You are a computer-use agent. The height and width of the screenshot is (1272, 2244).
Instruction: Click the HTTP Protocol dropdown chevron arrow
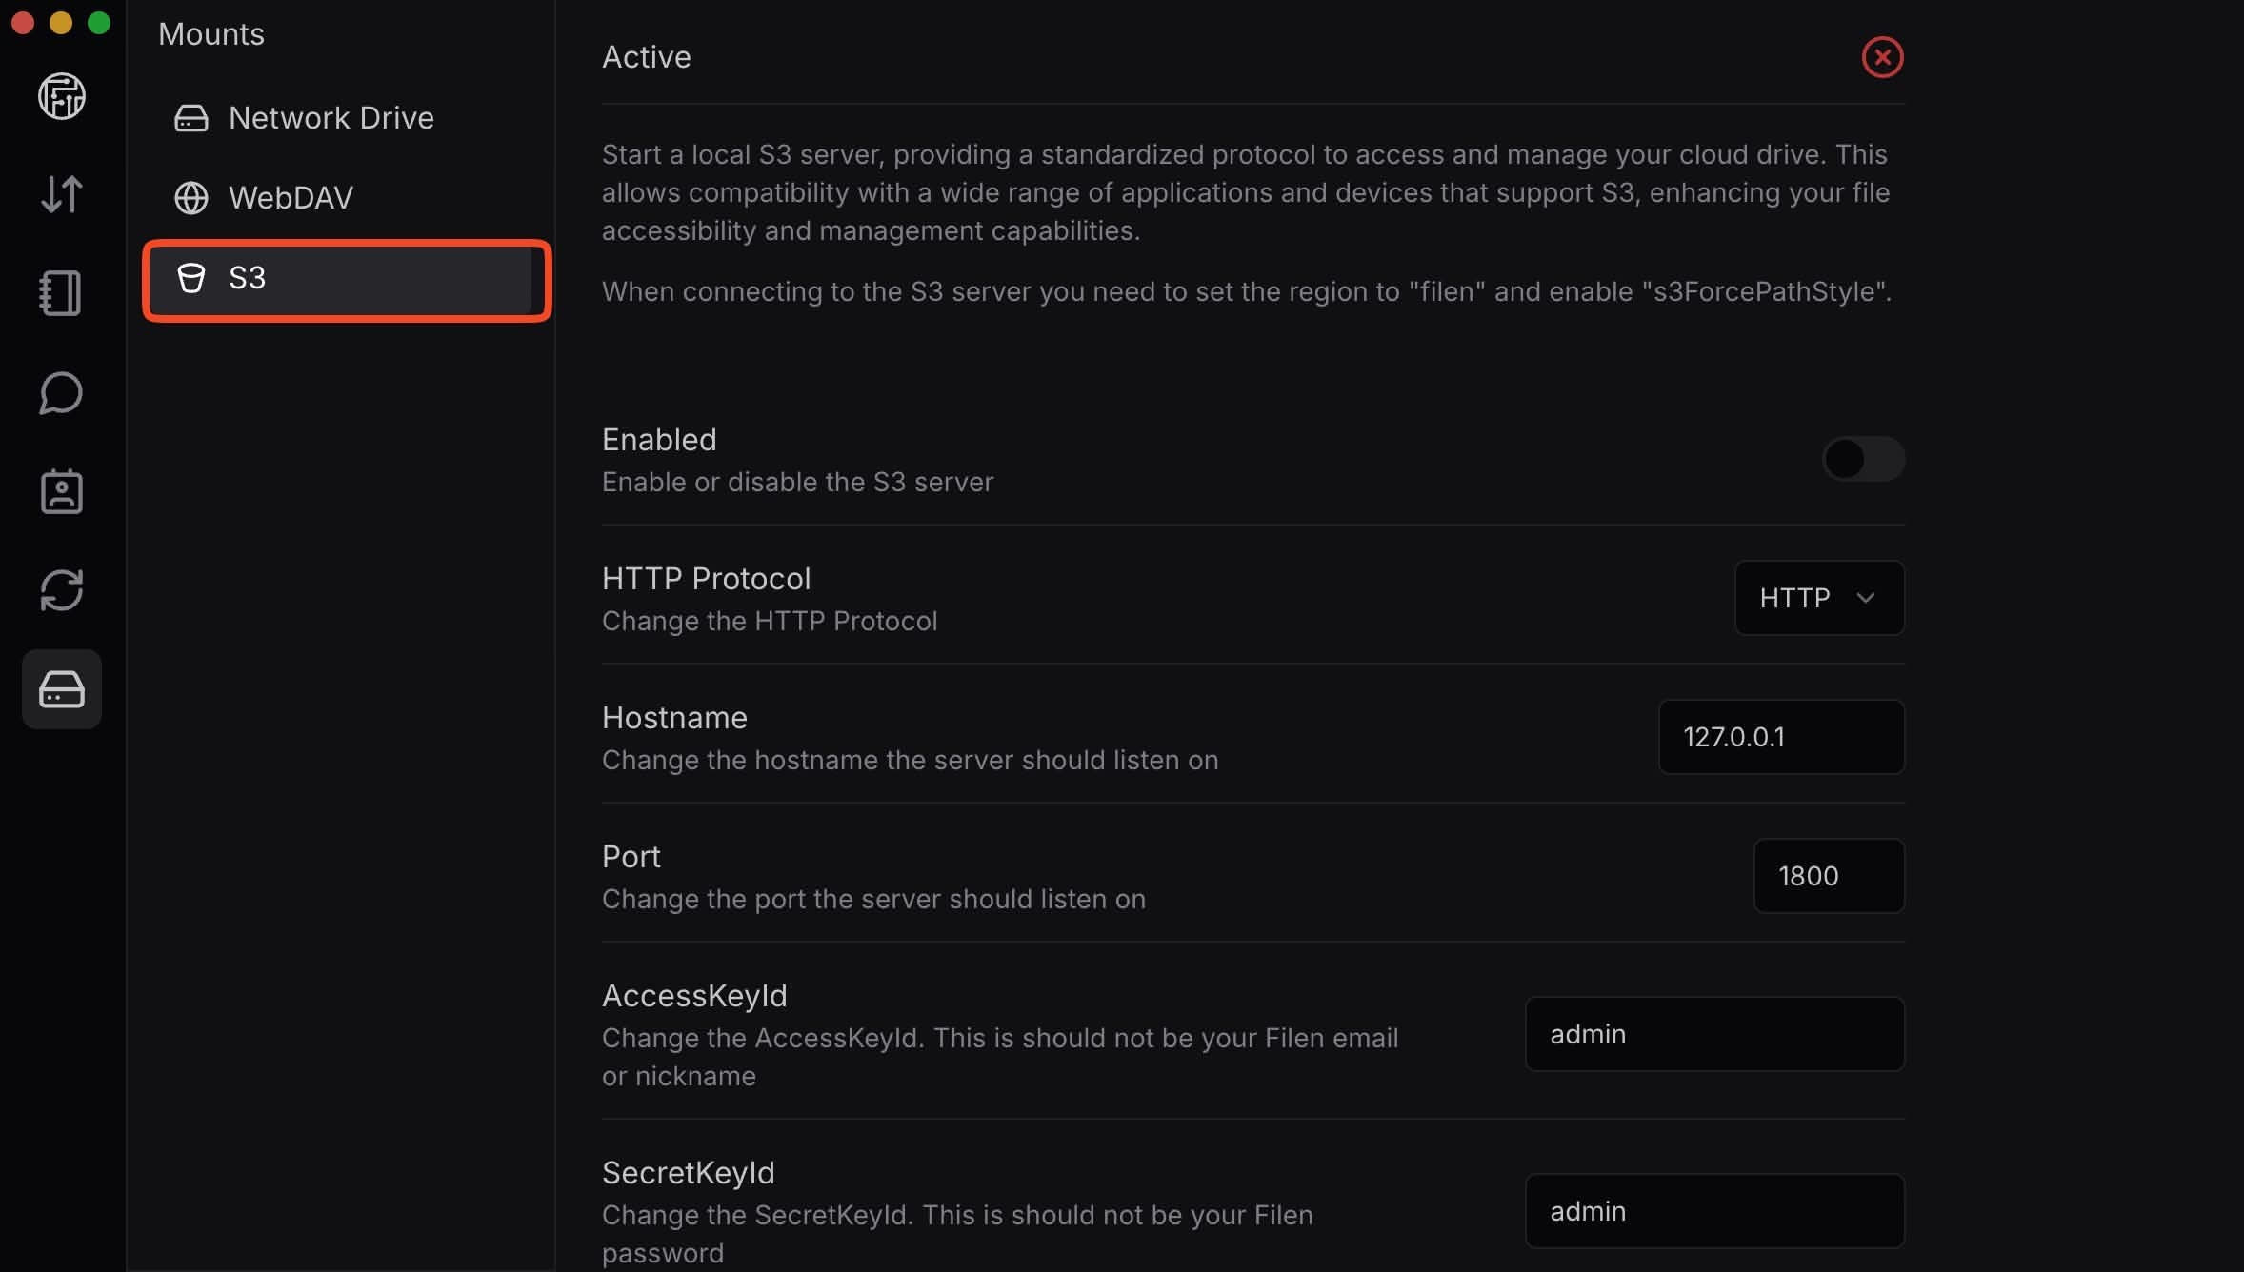(1866, 598)
